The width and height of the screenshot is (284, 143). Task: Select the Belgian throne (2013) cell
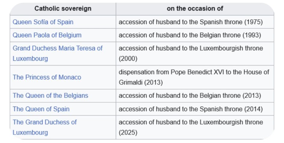[x=190, y=95]
